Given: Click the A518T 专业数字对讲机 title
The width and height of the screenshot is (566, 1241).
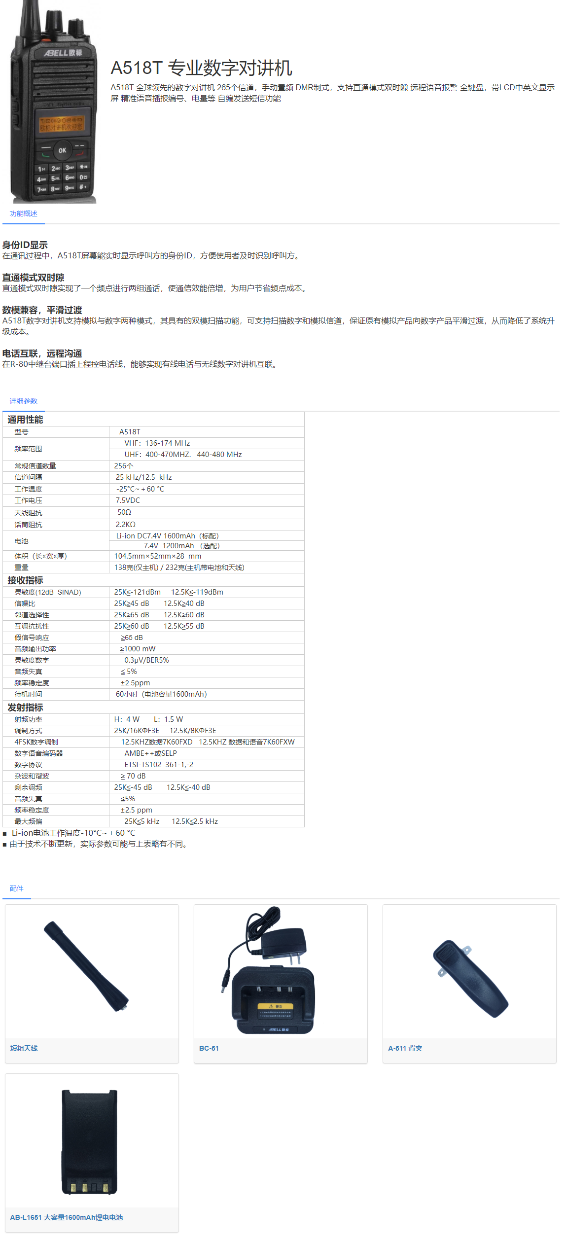Looking at the screenshot, I should [x=201, y=68].
